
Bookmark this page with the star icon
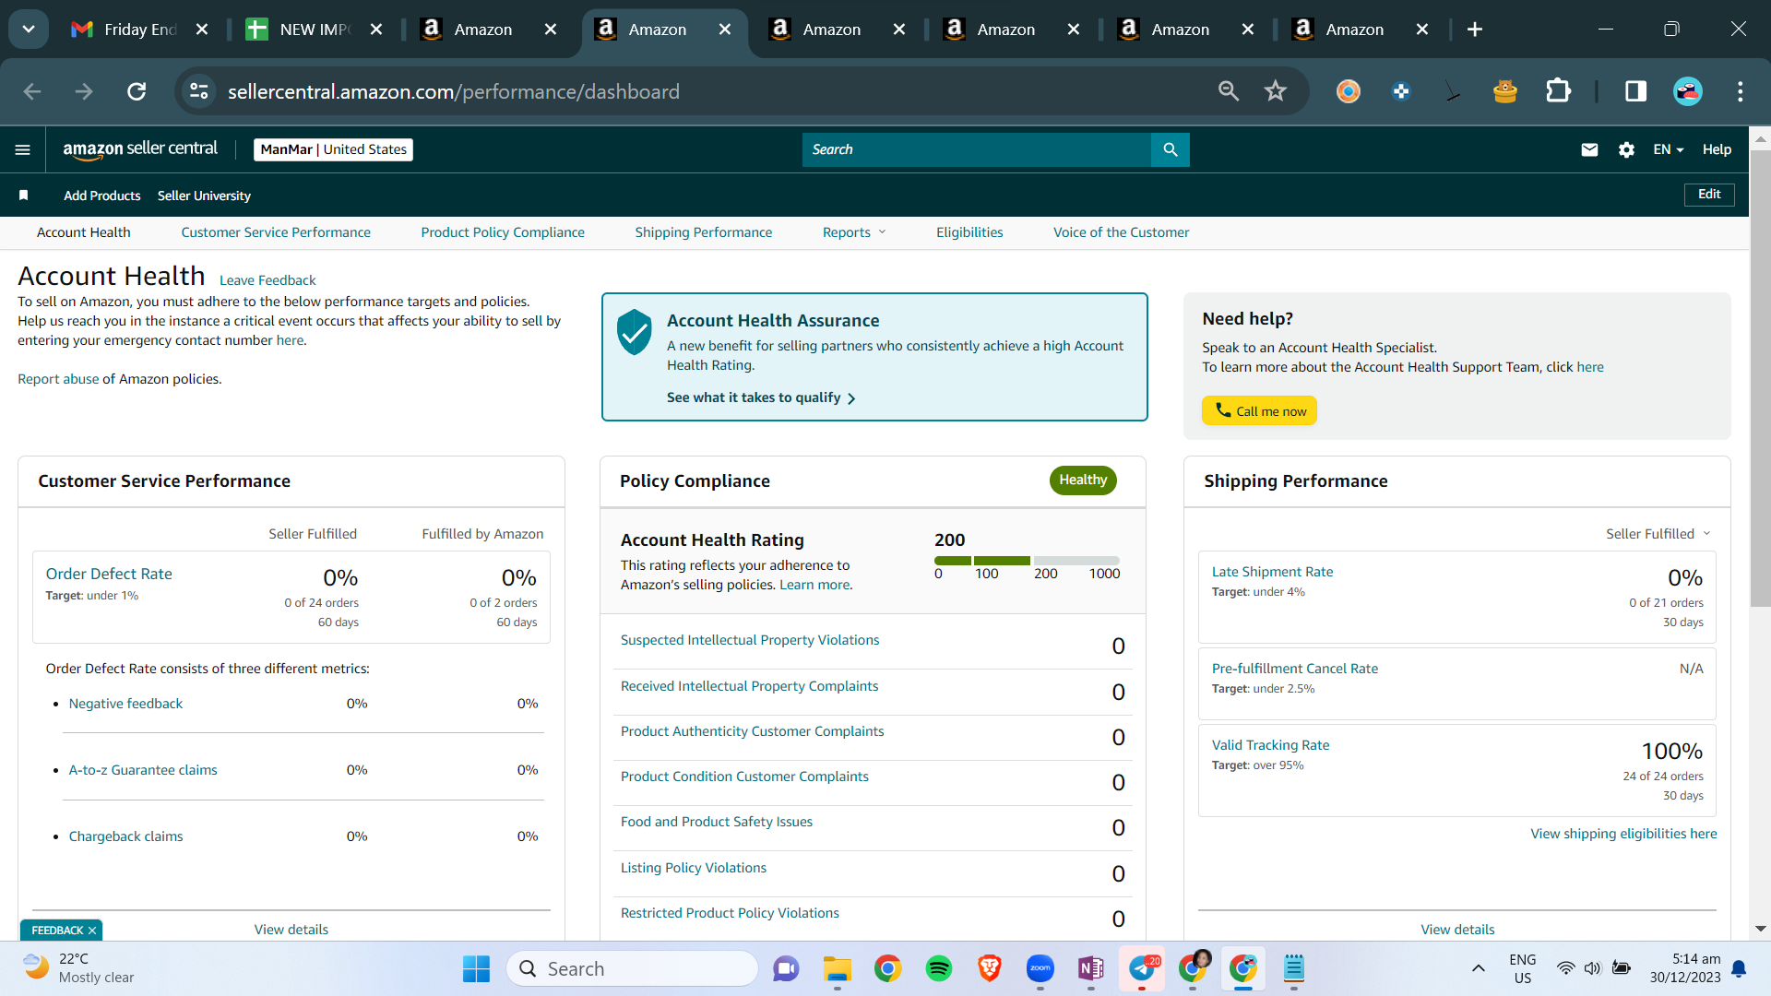[x=1276, y=91]
